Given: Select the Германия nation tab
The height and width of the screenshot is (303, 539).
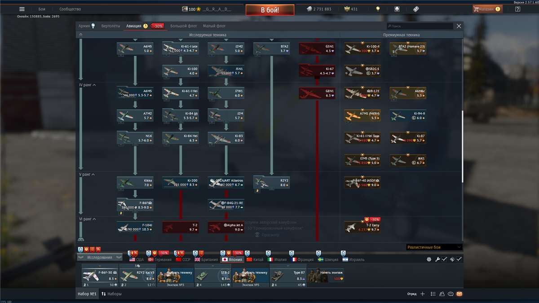Looking at the screenshot, I should (160, 259).
